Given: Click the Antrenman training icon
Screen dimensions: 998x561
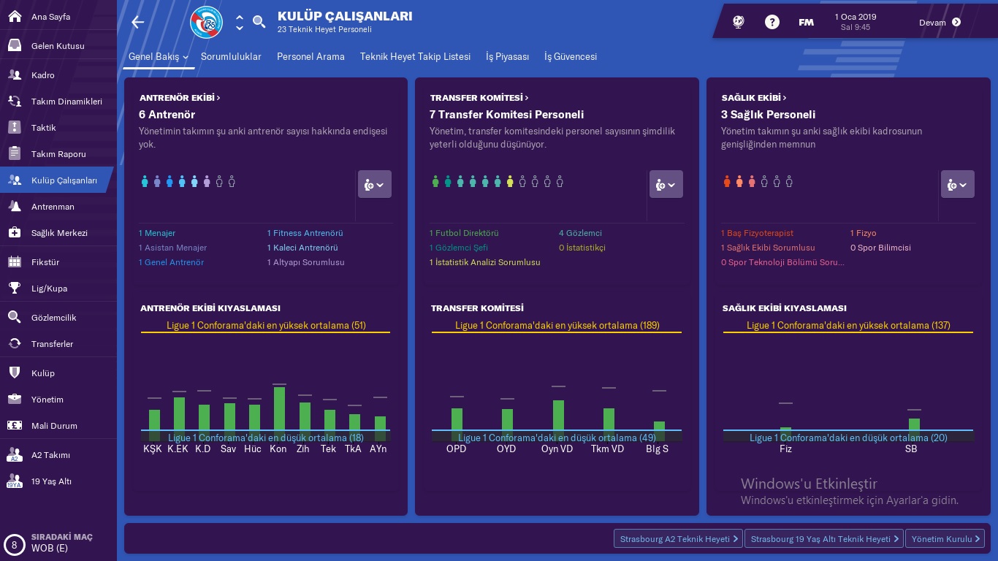Looking at the screenshot, I should pos(14,206).
